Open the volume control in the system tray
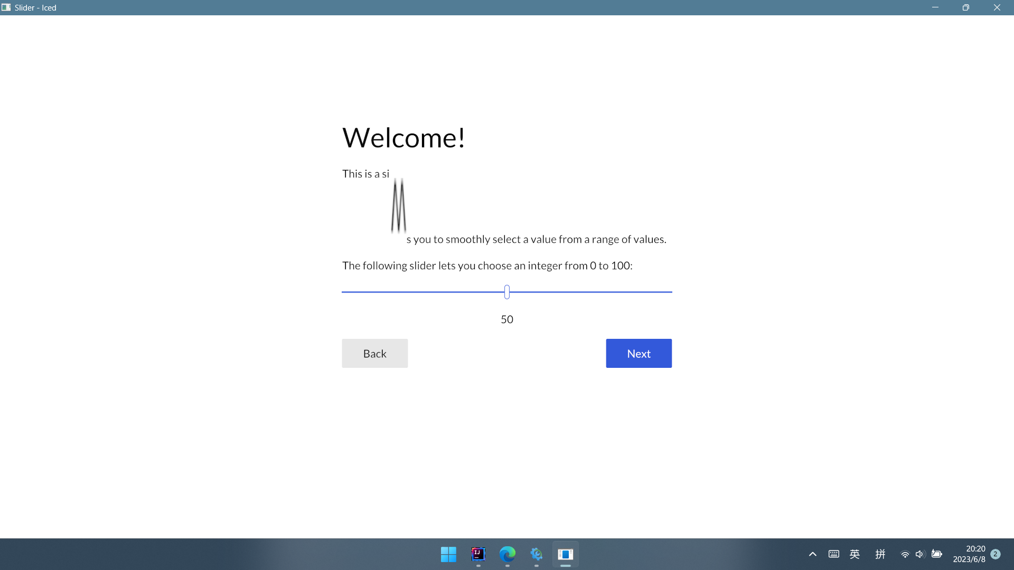 point(921,554)
